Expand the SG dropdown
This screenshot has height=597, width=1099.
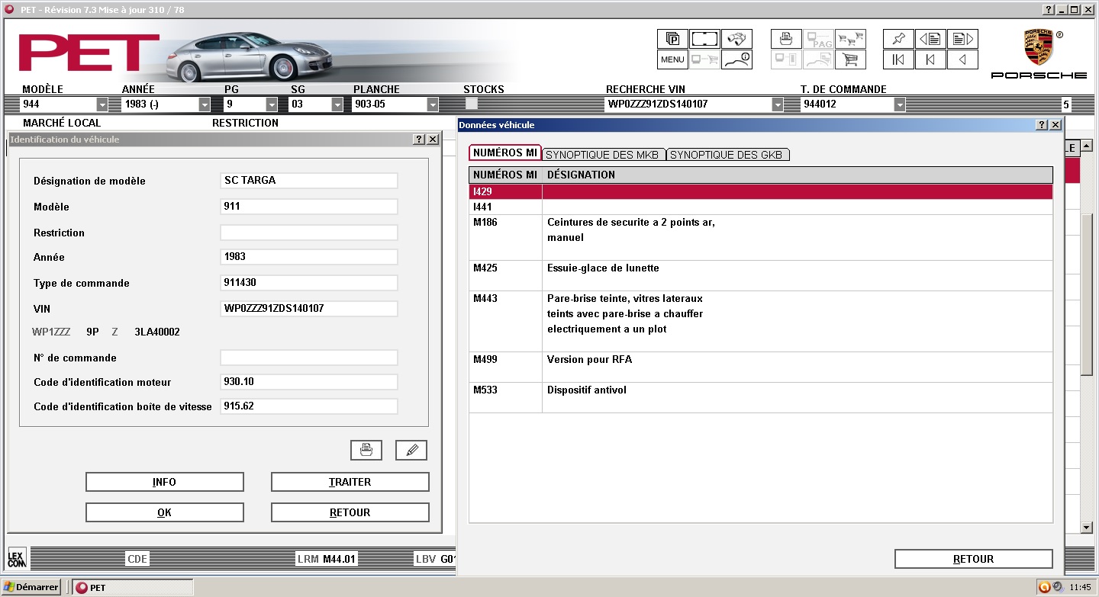pos(337,104)
